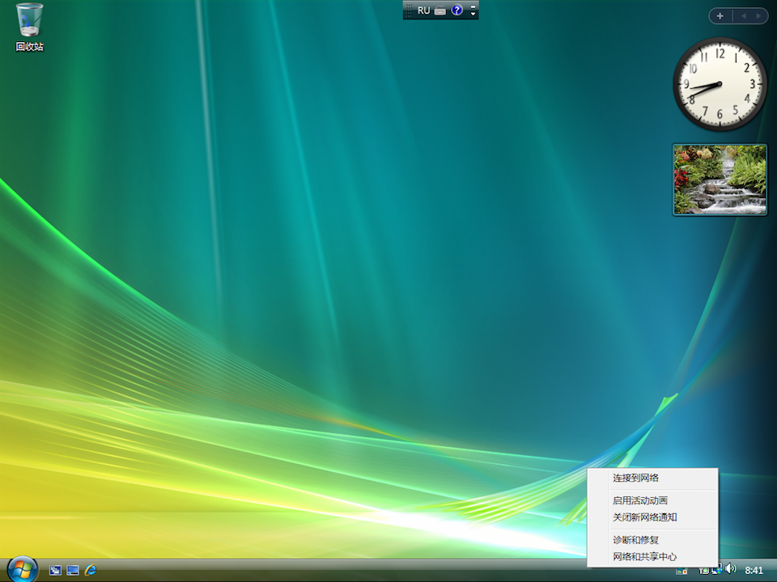
Task: Click the device tray icon left of globe
Action: pos(703,571)
